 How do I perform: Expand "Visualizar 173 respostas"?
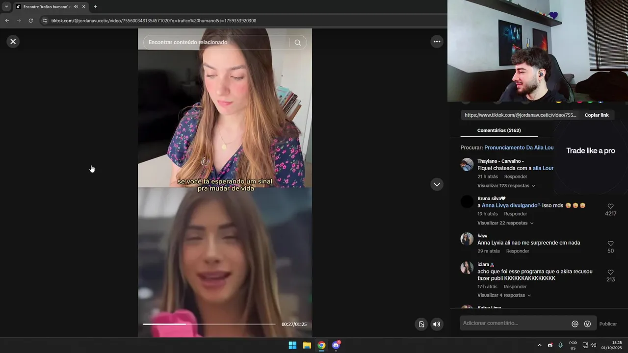click(x=506, y=186)
